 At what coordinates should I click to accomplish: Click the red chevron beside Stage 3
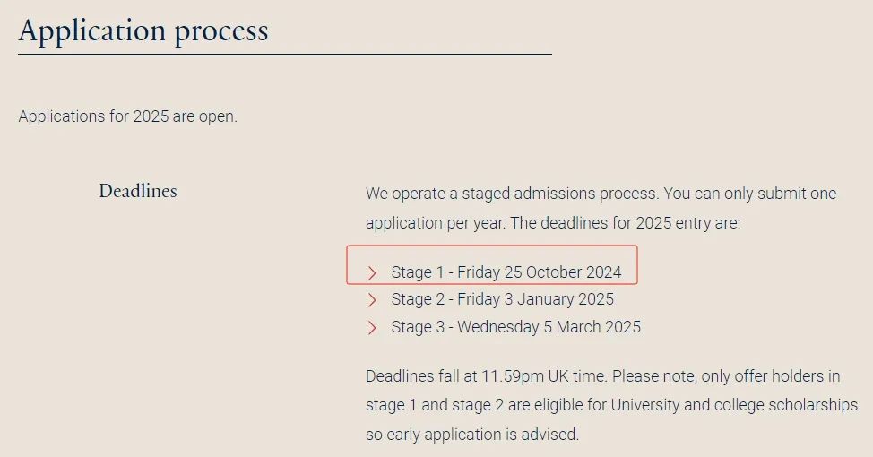[x=372, y=328]
